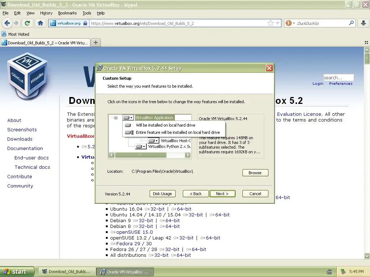Choose Entire feature will be installed option
The image size is (370, 277).
tap(174, 132)
